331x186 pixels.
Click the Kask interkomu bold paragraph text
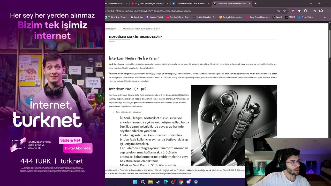click(116, 64)
